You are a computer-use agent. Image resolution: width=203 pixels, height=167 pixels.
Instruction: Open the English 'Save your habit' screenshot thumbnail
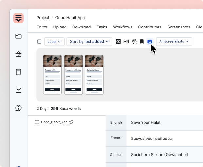coord(52,75)
